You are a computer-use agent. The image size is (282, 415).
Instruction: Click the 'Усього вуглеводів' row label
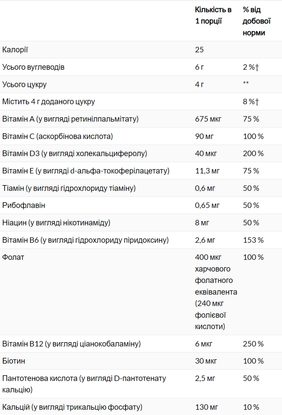[33, 67]
